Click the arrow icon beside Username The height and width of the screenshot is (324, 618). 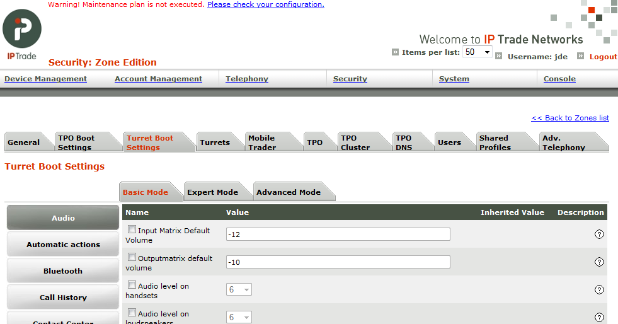point(498,56)
